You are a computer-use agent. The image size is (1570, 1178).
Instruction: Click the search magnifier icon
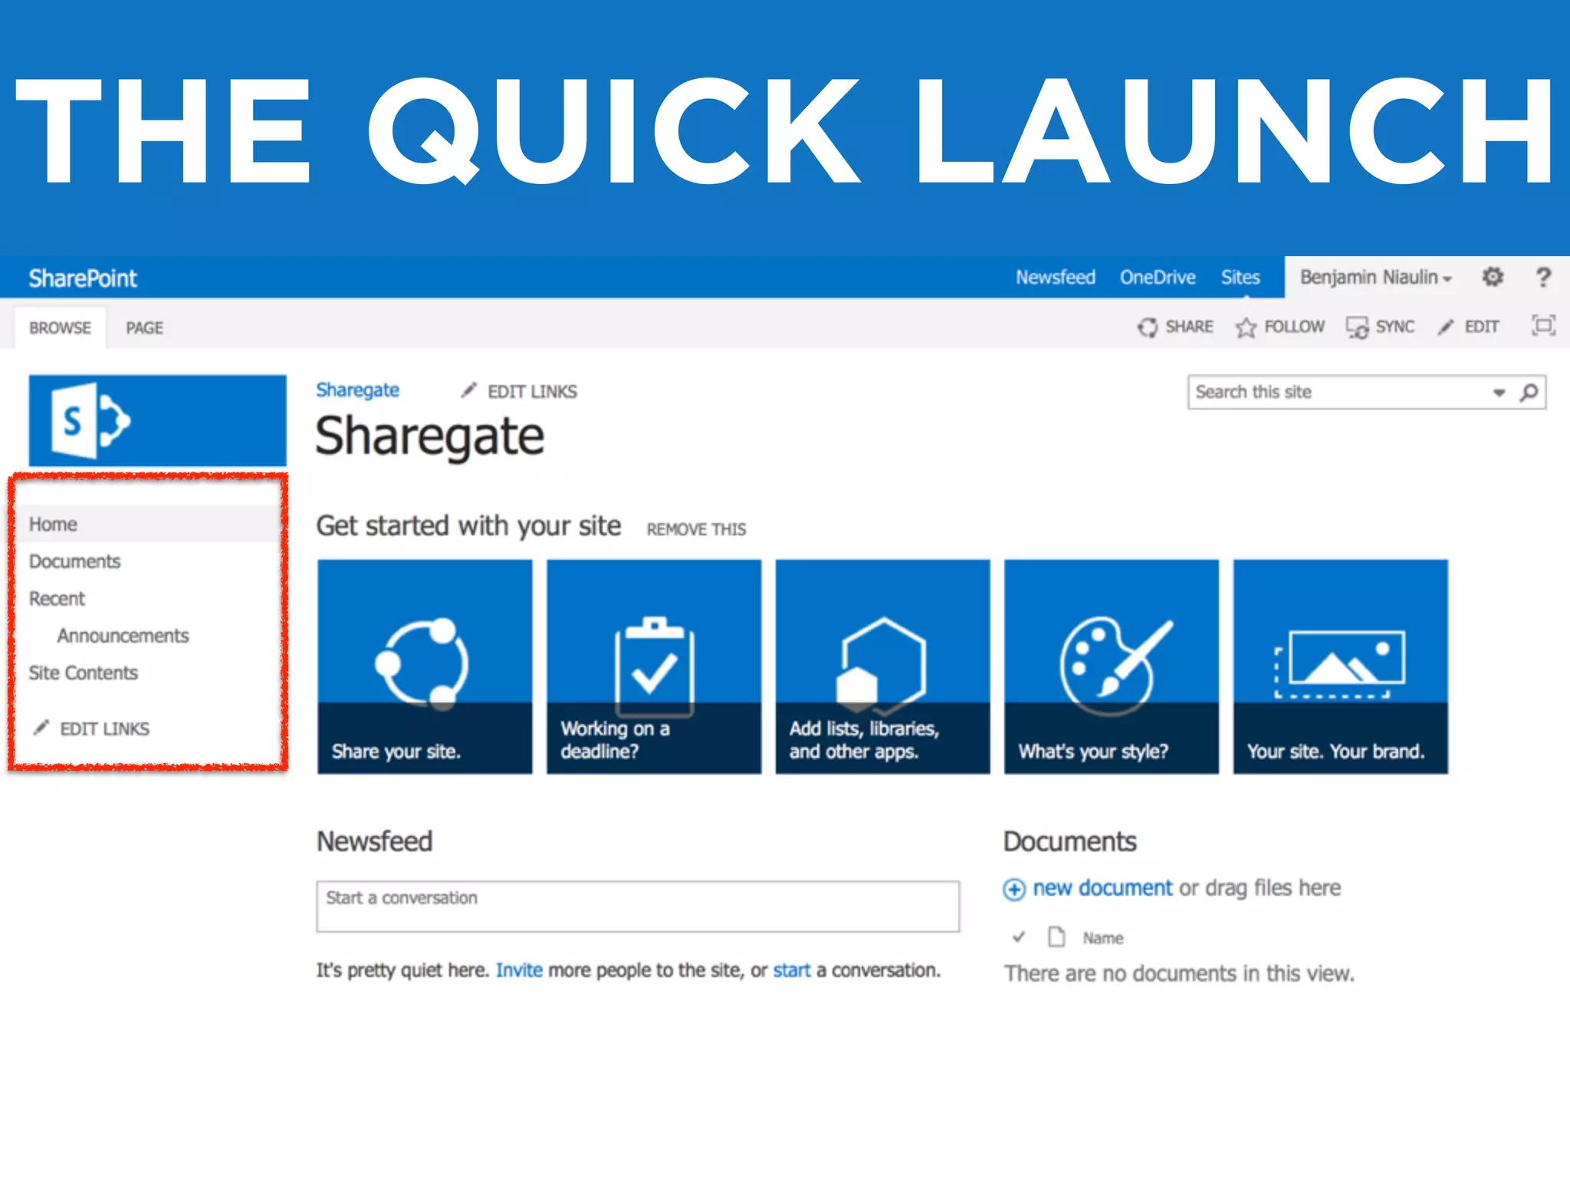tap(1529, 393)
